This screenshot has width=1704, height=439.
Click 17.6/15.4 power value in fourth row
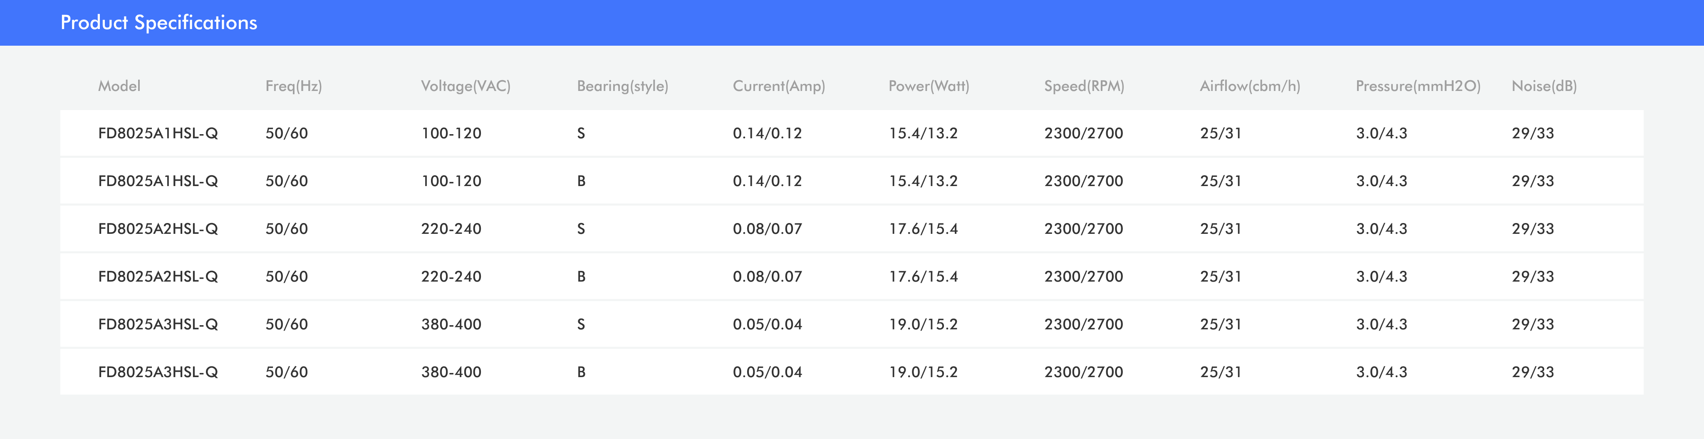click(x=923, y=277)
